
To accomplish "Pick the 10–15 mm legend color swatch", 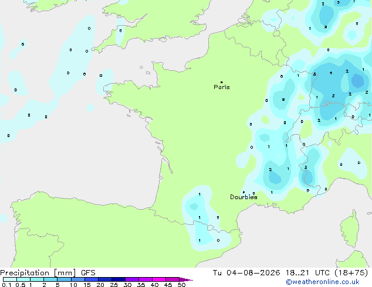I will 77,279.
